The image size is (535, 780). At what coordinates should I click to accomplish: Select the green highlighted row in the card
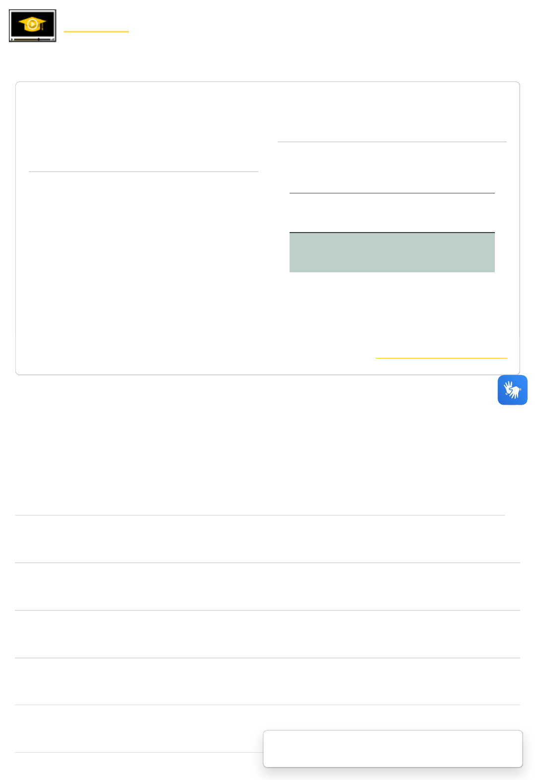pyautogui.click(x=392, y=252)
